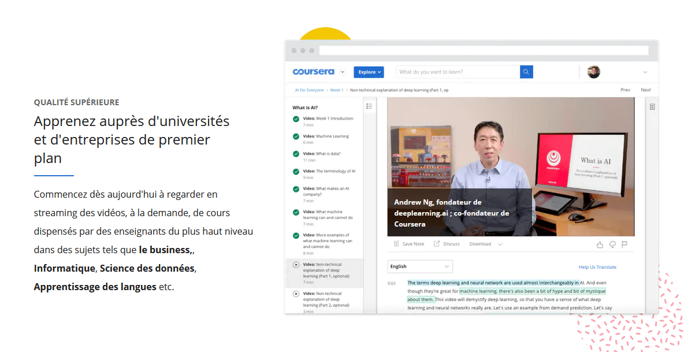
Task: Open 'The terminology of AI' video lesson
Action: (x=329, y=171)
